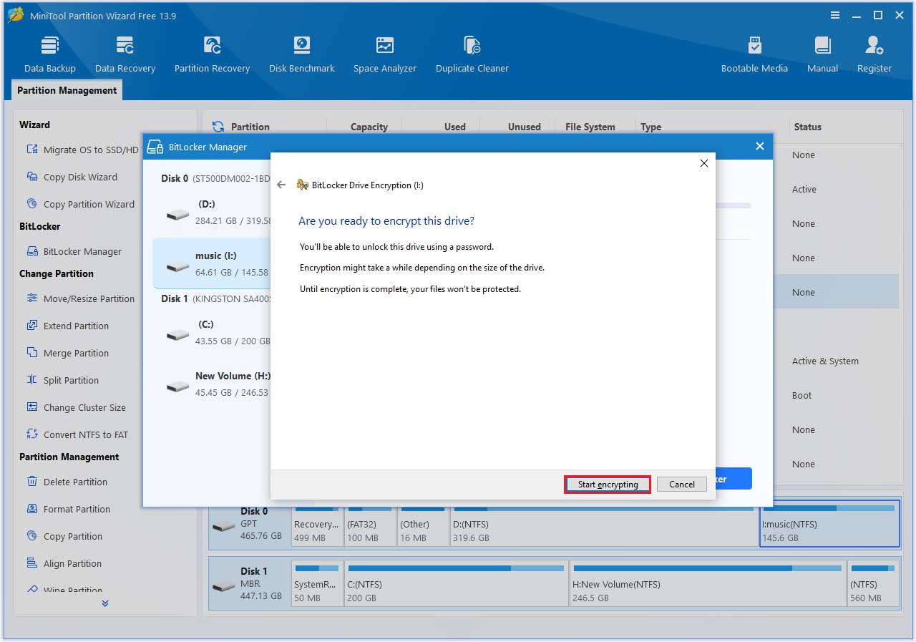Click the Unused column header
The image size is (916, 642).
(525, 127)
